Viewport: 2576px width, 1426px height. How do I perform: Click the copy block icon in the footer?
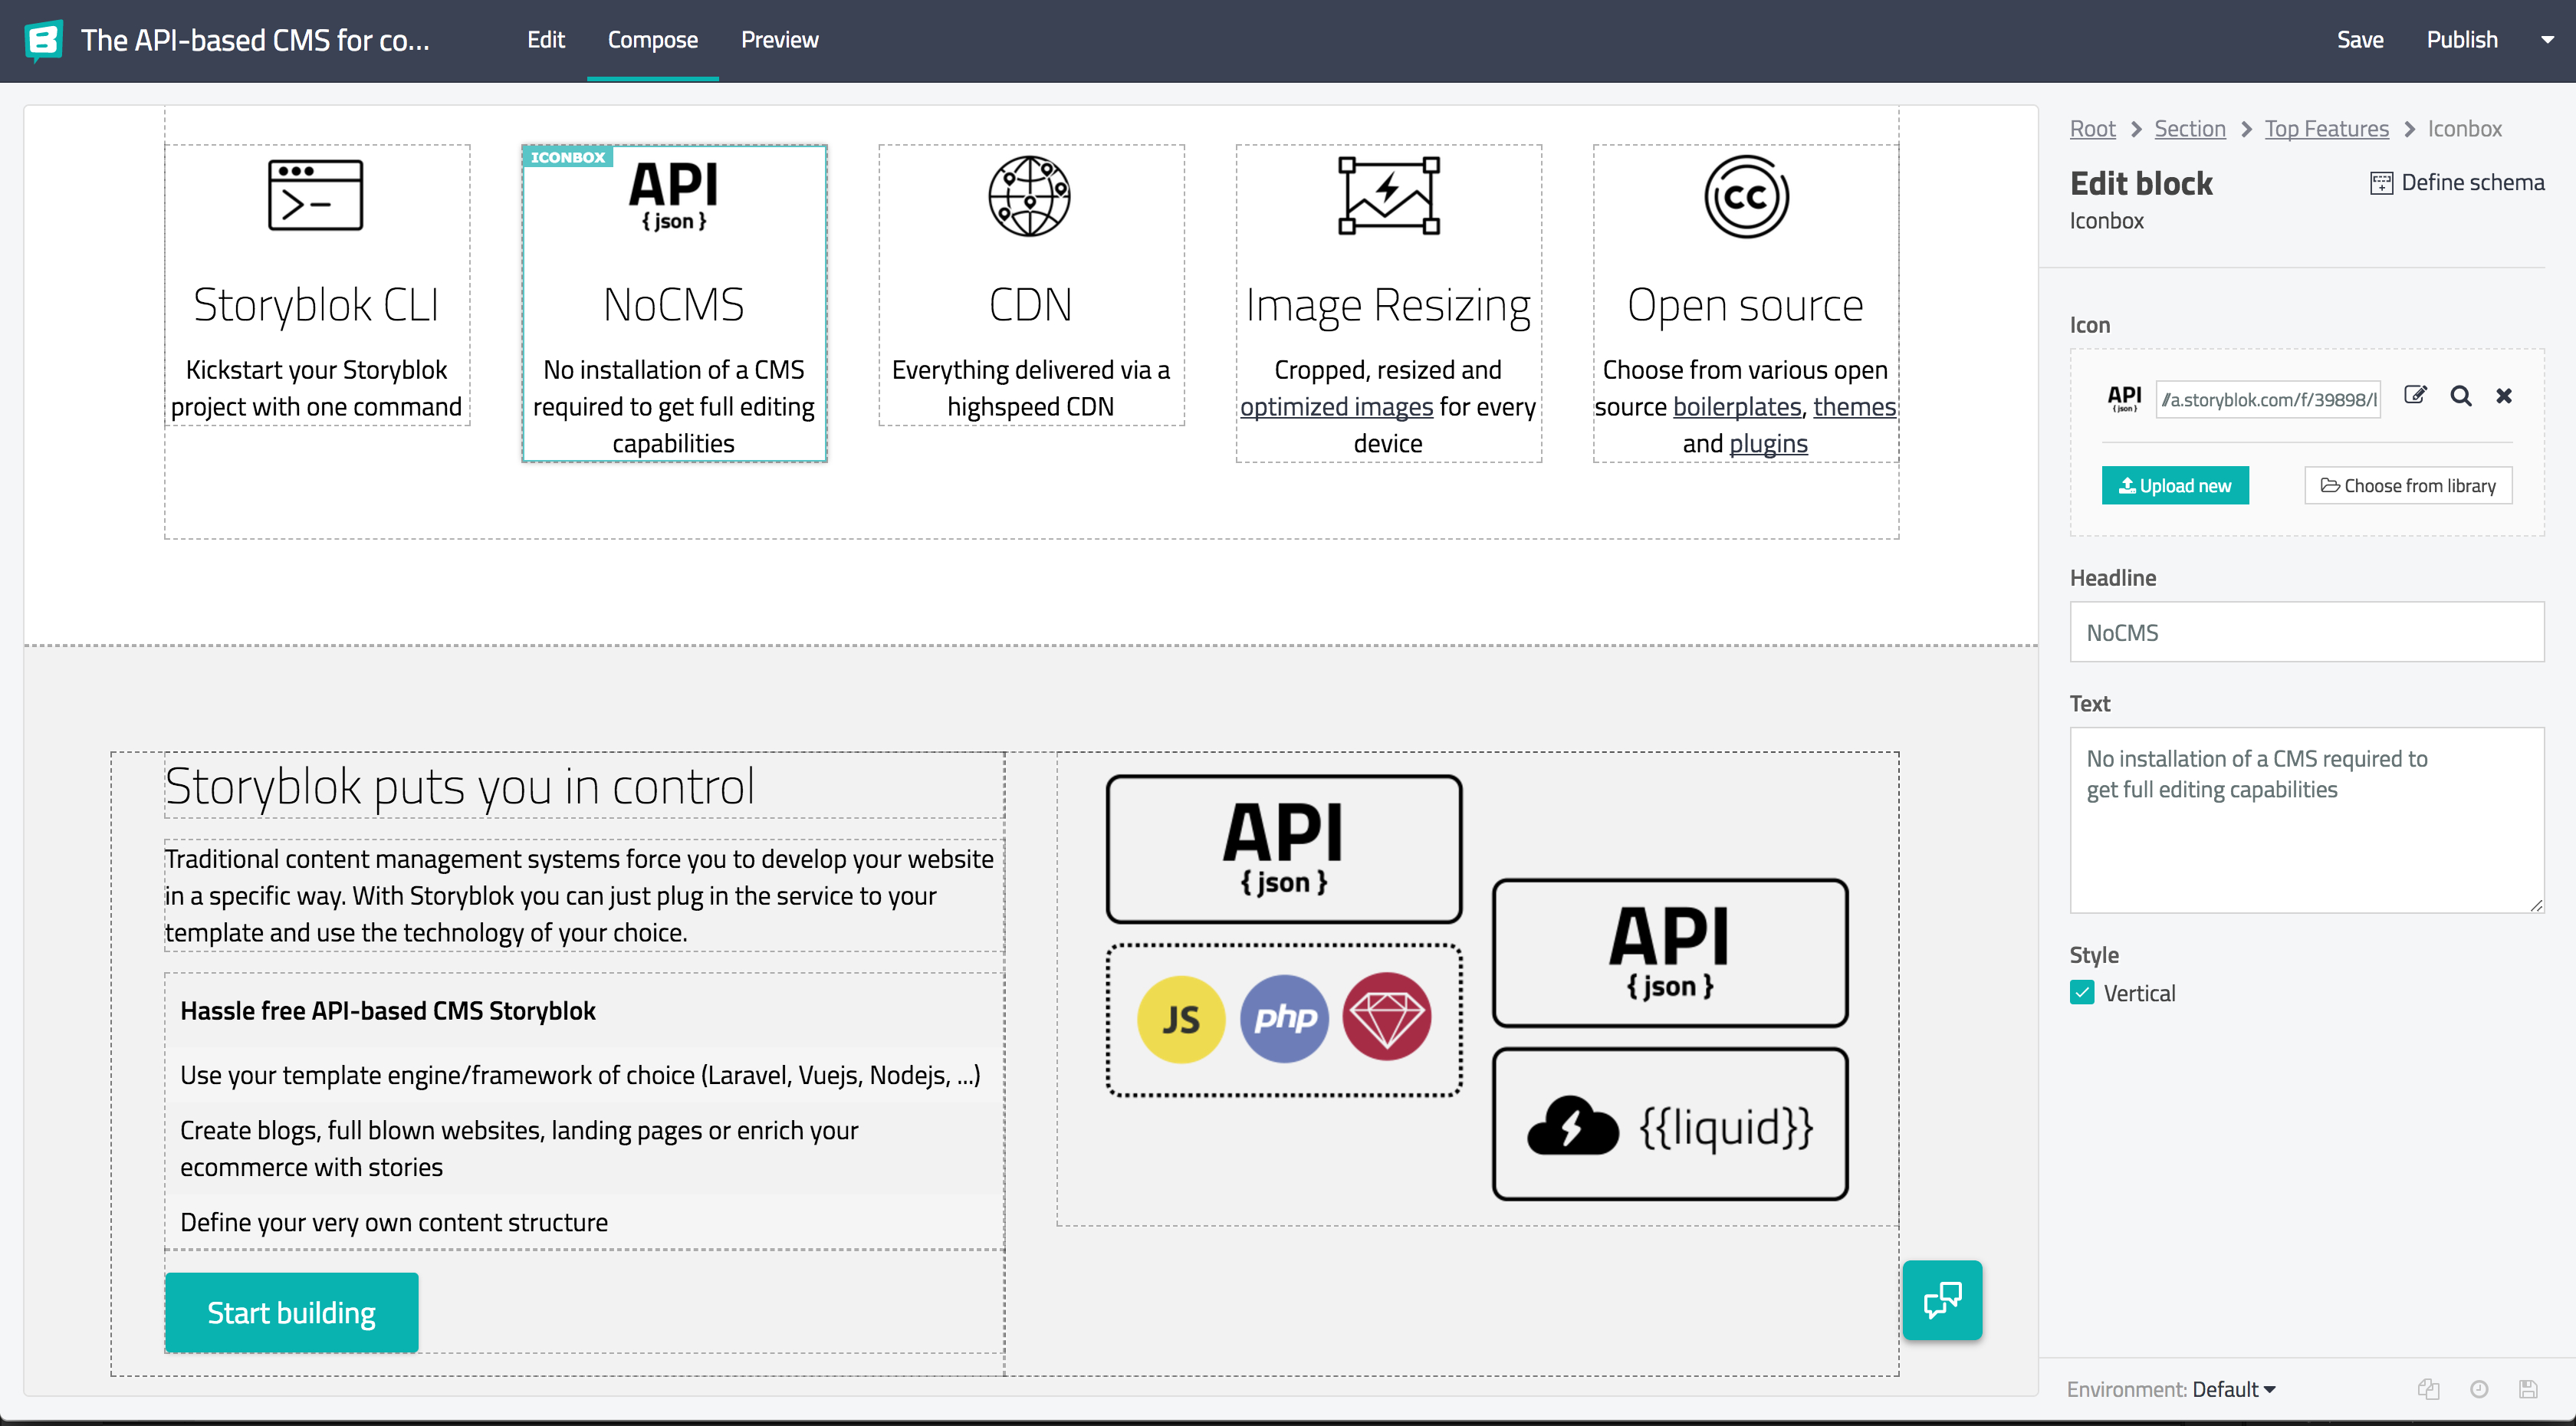2427,1389
